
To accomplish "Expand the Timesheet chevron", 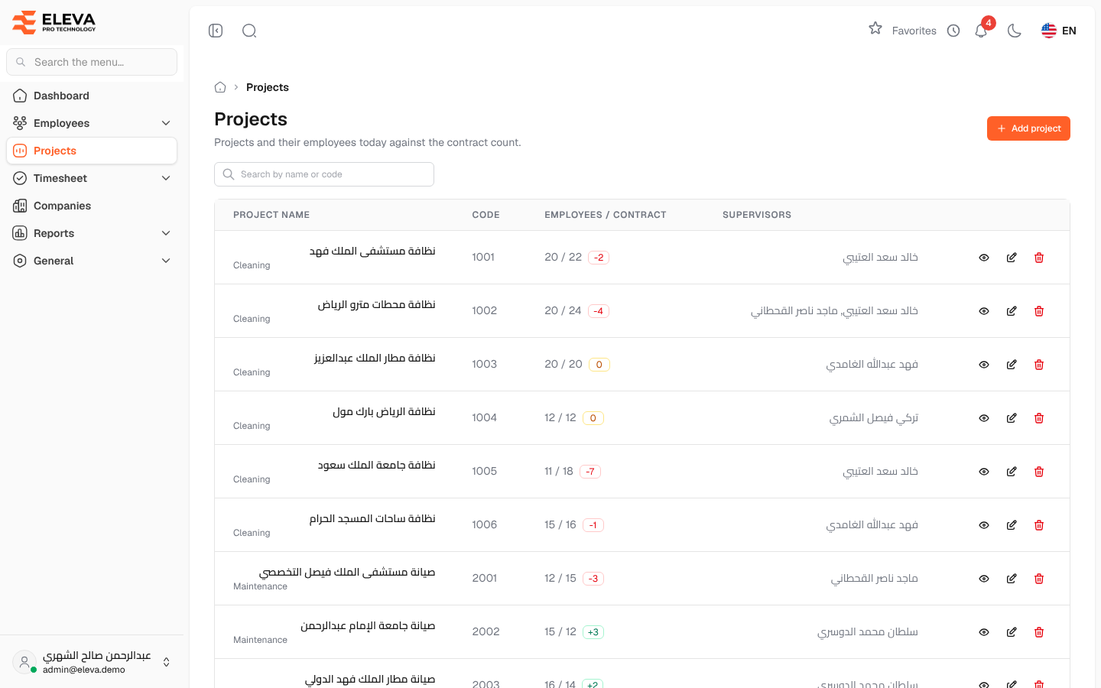I will click(166, 178).
